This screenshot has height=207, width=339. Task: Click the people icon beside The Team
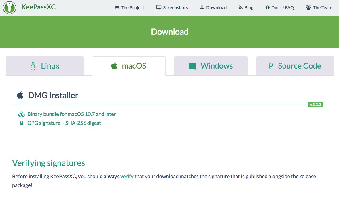click(x=308, y=8)
